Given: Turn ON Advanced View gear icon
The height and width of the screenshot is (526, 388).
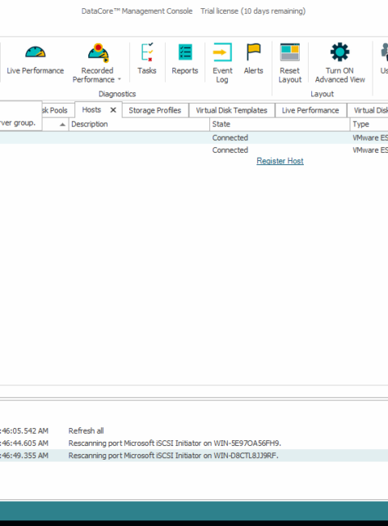Looking at the screenshot, I should pyautogui.click(x=339, y=53).
